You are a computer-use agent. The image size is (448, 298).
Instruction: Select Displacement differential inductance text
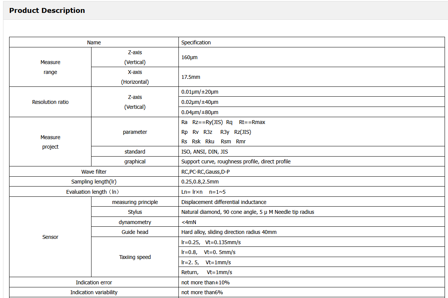pos(224,202)
